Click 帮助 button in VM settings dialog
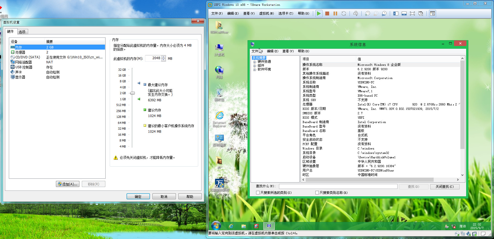494x239 pixels. point(190,197)
